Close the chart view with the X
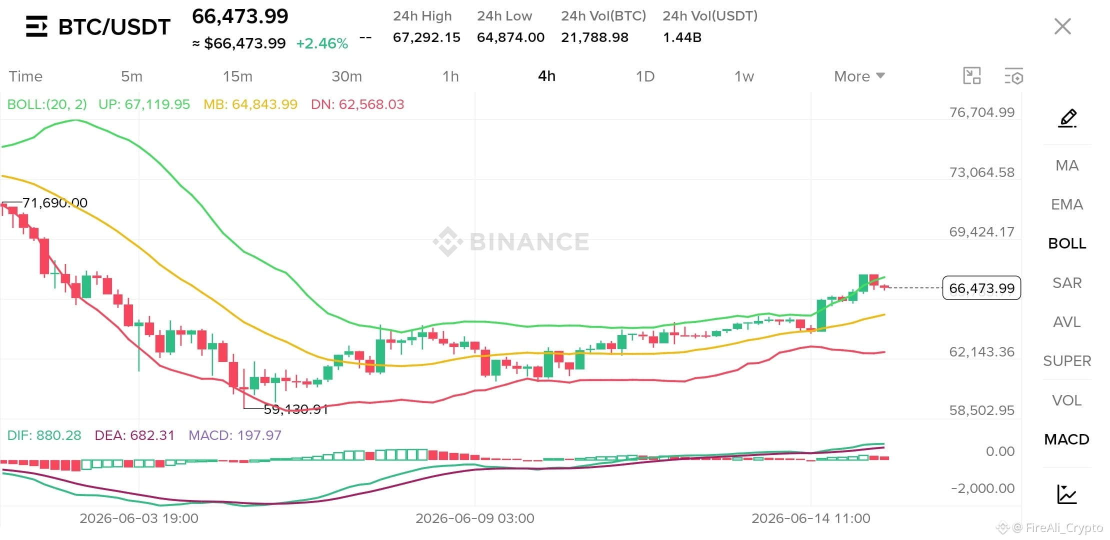This screenshot has height=540, width=1110. click(1062, 26)
